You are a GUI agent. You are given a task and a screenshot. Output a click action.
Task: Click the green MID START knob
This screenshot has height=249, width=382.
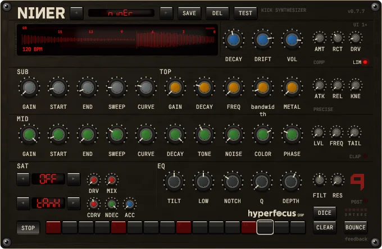58,135
